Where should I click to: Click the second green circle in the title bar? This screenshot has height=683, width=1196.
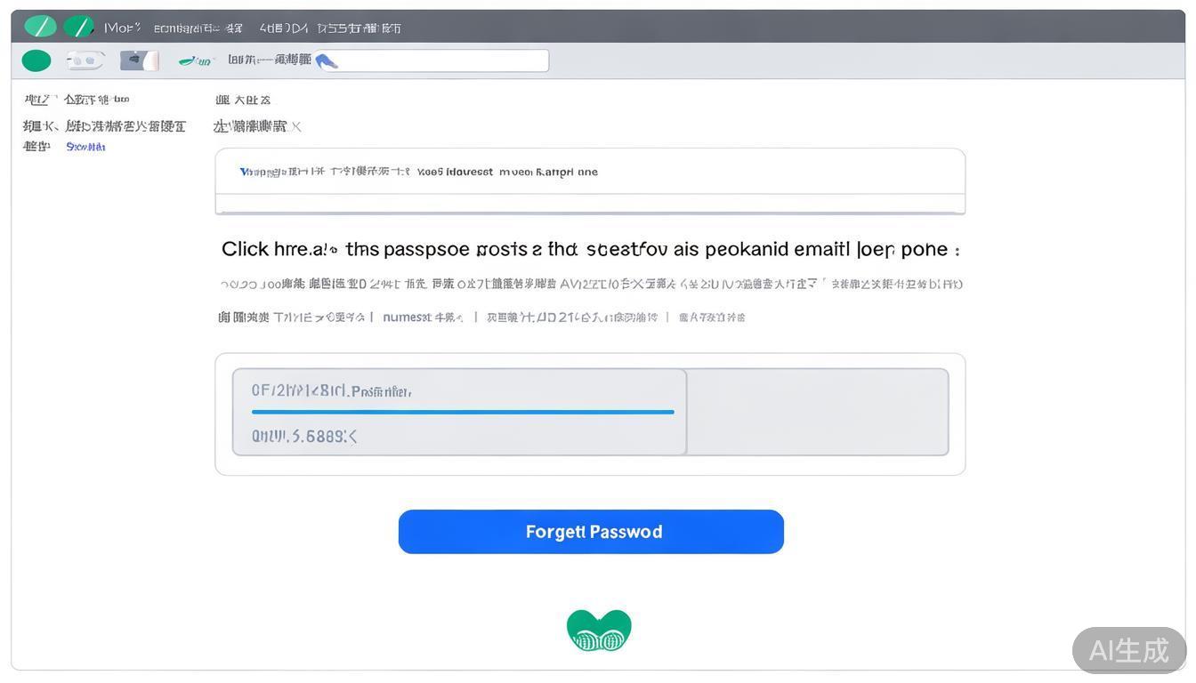click(x=78, y=26)
